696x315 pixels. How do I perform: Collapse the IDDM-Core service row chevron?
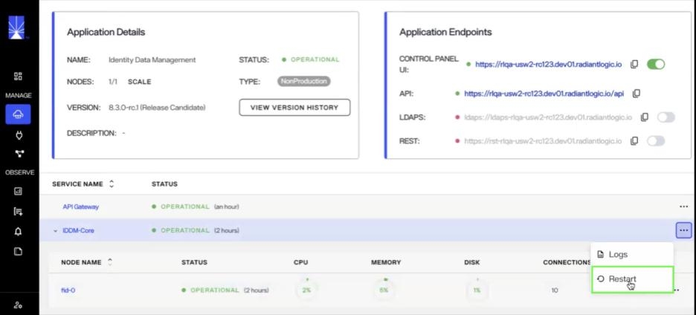point(56,231)
